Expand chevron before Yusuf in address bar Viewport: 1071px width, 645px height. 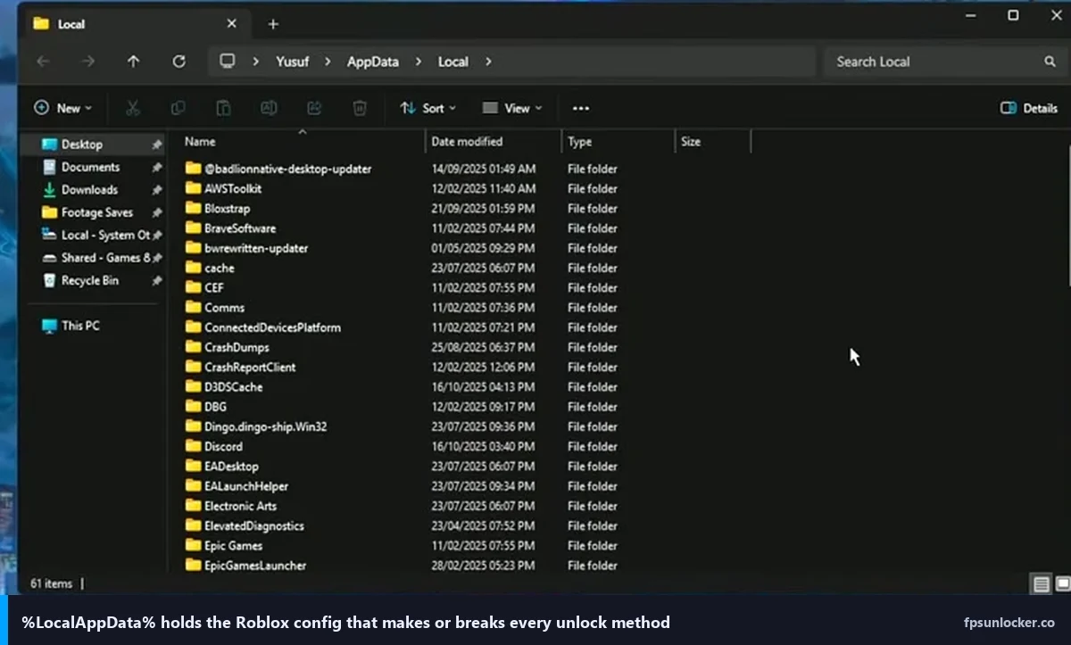coord(256,62)
